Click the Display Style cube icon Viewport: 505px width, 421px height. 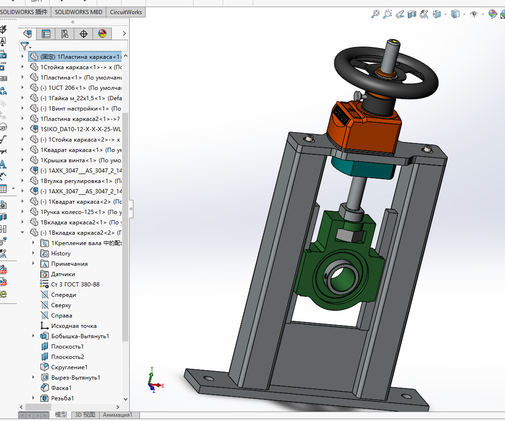coord(455,14)
